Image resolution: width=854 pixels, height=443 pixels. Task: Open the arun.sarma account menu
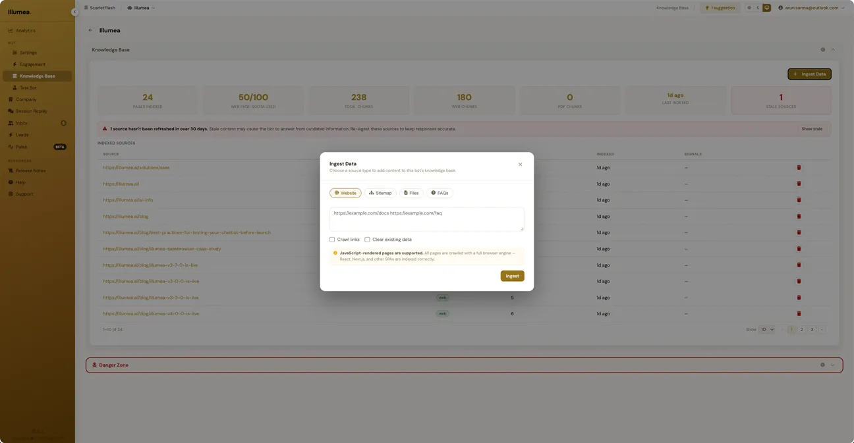811,8
